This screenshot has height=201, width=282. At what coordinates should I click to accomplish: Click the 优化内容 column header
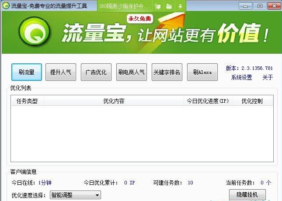point(114,101)
